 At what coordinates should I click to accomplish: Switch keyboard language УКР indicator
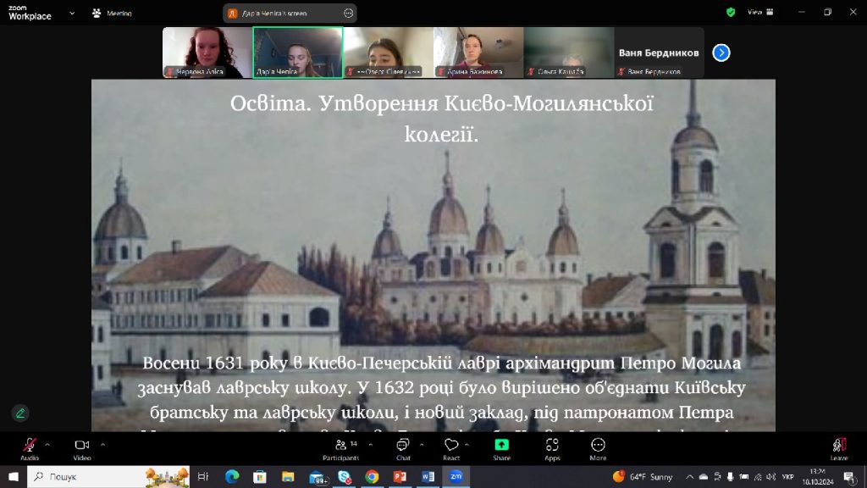[788, 477]
